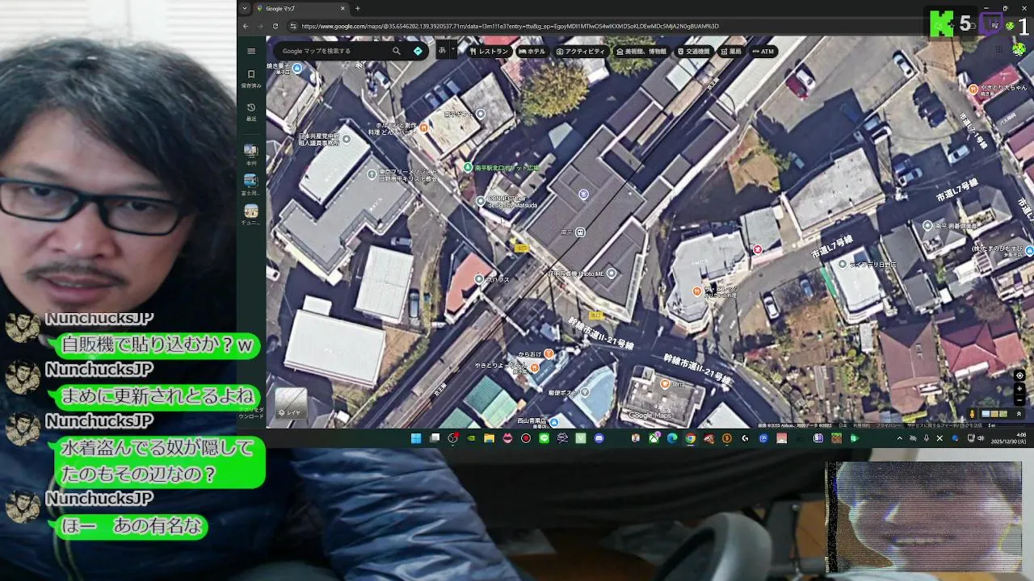Viewport: 1034px width, 581px height.
Task: Click the 南平 station icon marker
Action: [x=580, y=232]
